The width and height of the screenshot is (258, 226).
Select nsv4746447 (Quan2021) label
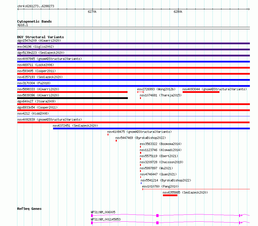(158, 174)
